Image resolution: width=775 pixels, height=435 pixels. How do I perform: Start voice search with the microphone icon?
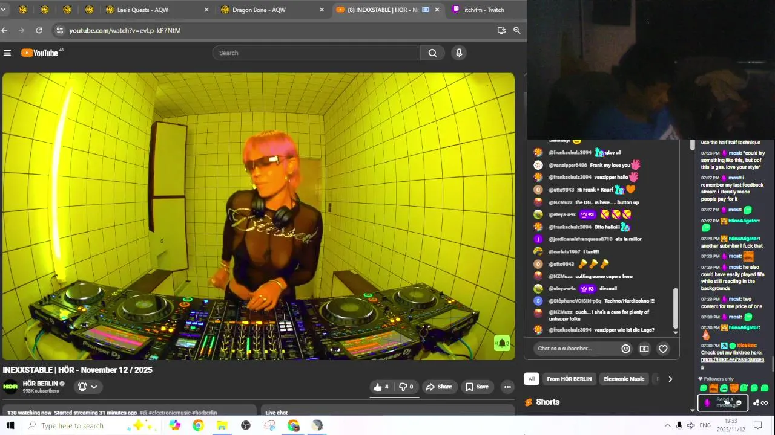(x=459, y=53)
